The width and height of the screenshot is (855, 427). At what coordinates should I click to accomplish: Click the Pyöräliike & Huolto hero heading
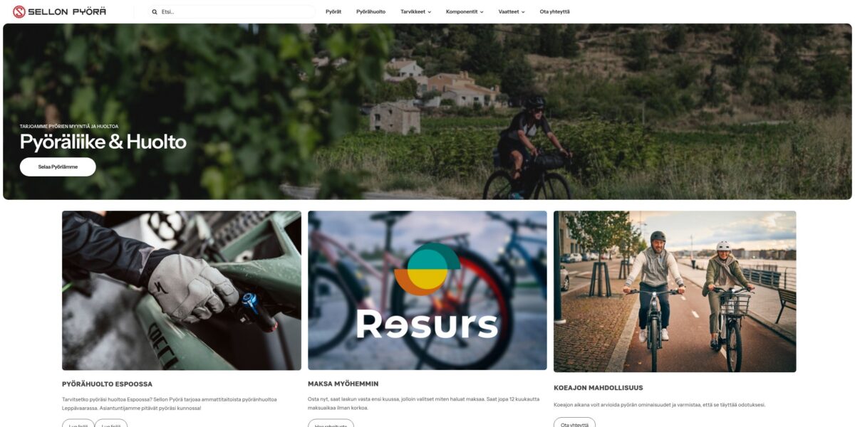point(103,142)
